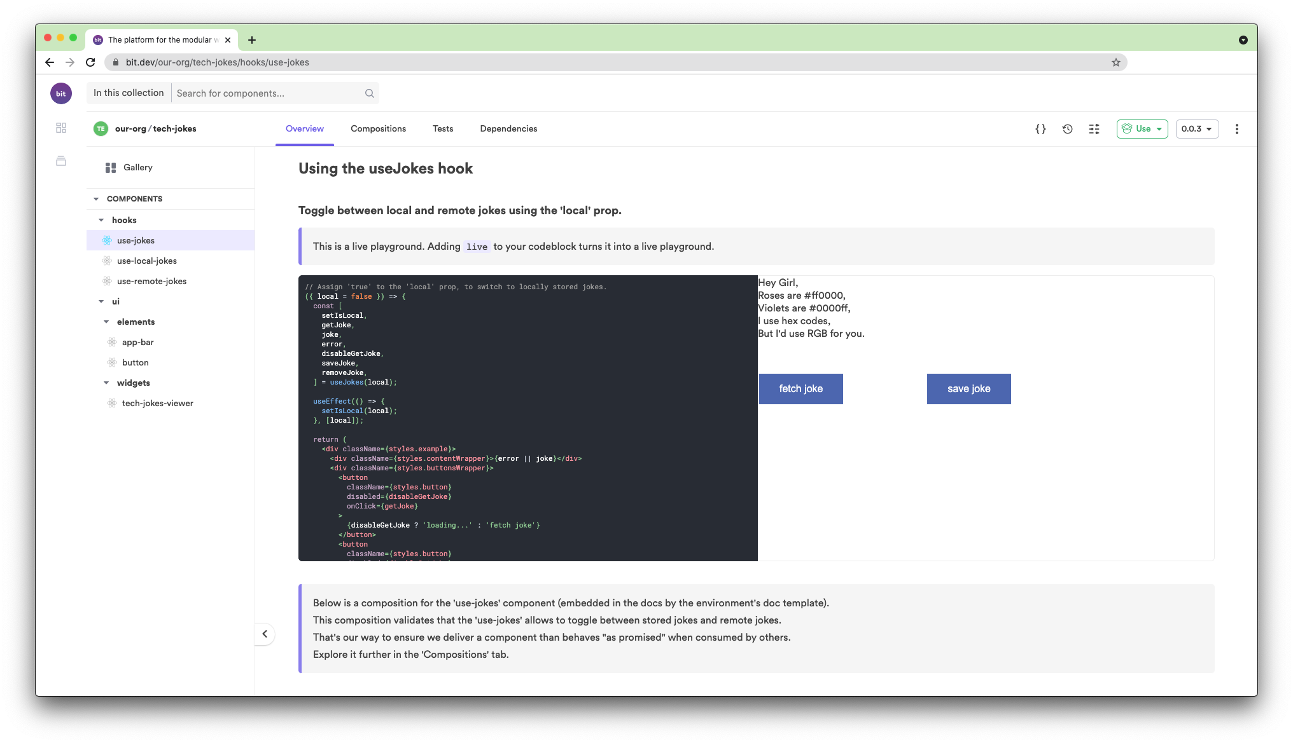This screenshot has width=1293, height=743.
Task: Open the three-dot options menu
Action: (1236, 128)
